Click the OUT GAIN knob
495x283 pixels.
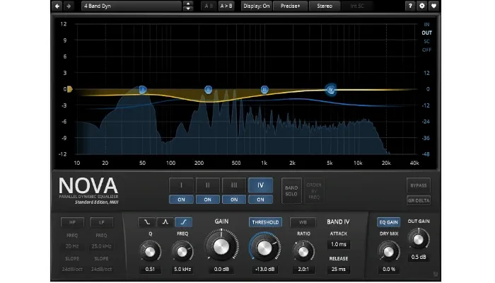tap(419, 240)
